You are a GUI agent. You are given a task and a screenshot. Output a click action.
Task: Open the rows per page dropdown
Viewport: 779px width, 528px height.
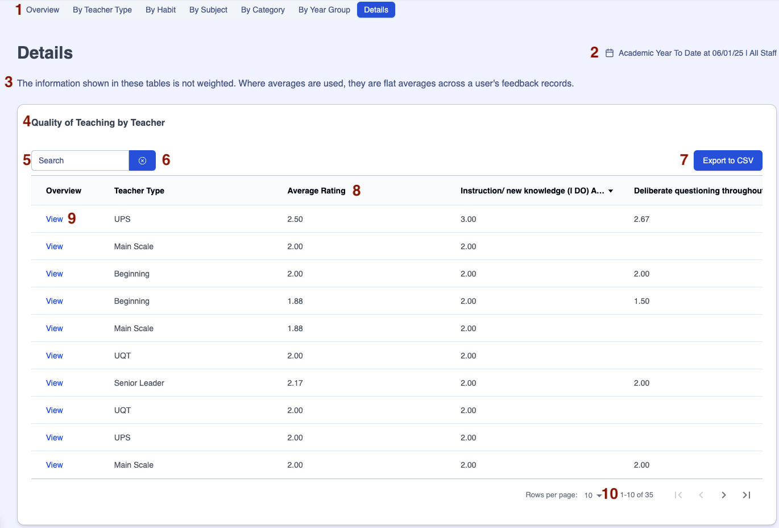592,495
